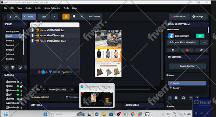Lock the chat source with lock icon
This screenshot has width=216, height=117.
click(x=21, y=86)
